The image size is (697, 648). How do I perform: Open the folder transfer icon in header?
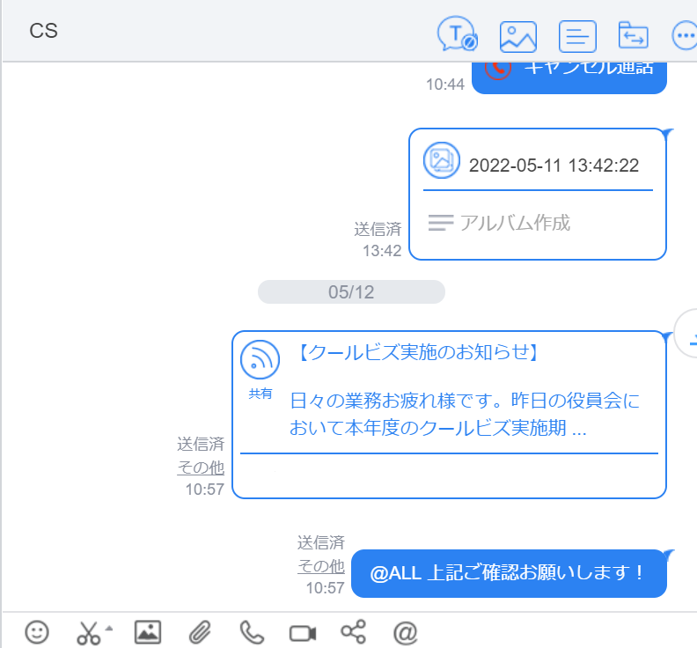[x=633, y=35]
